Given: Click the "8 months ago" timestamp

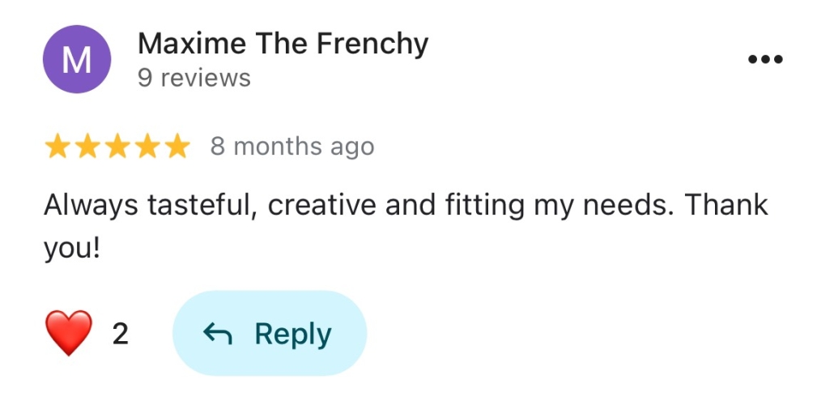Looking at the screenshot, I should (x=292, y=147).
